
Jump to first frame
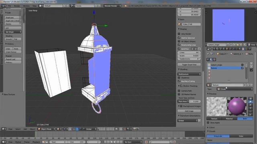(x=105, y=142)
